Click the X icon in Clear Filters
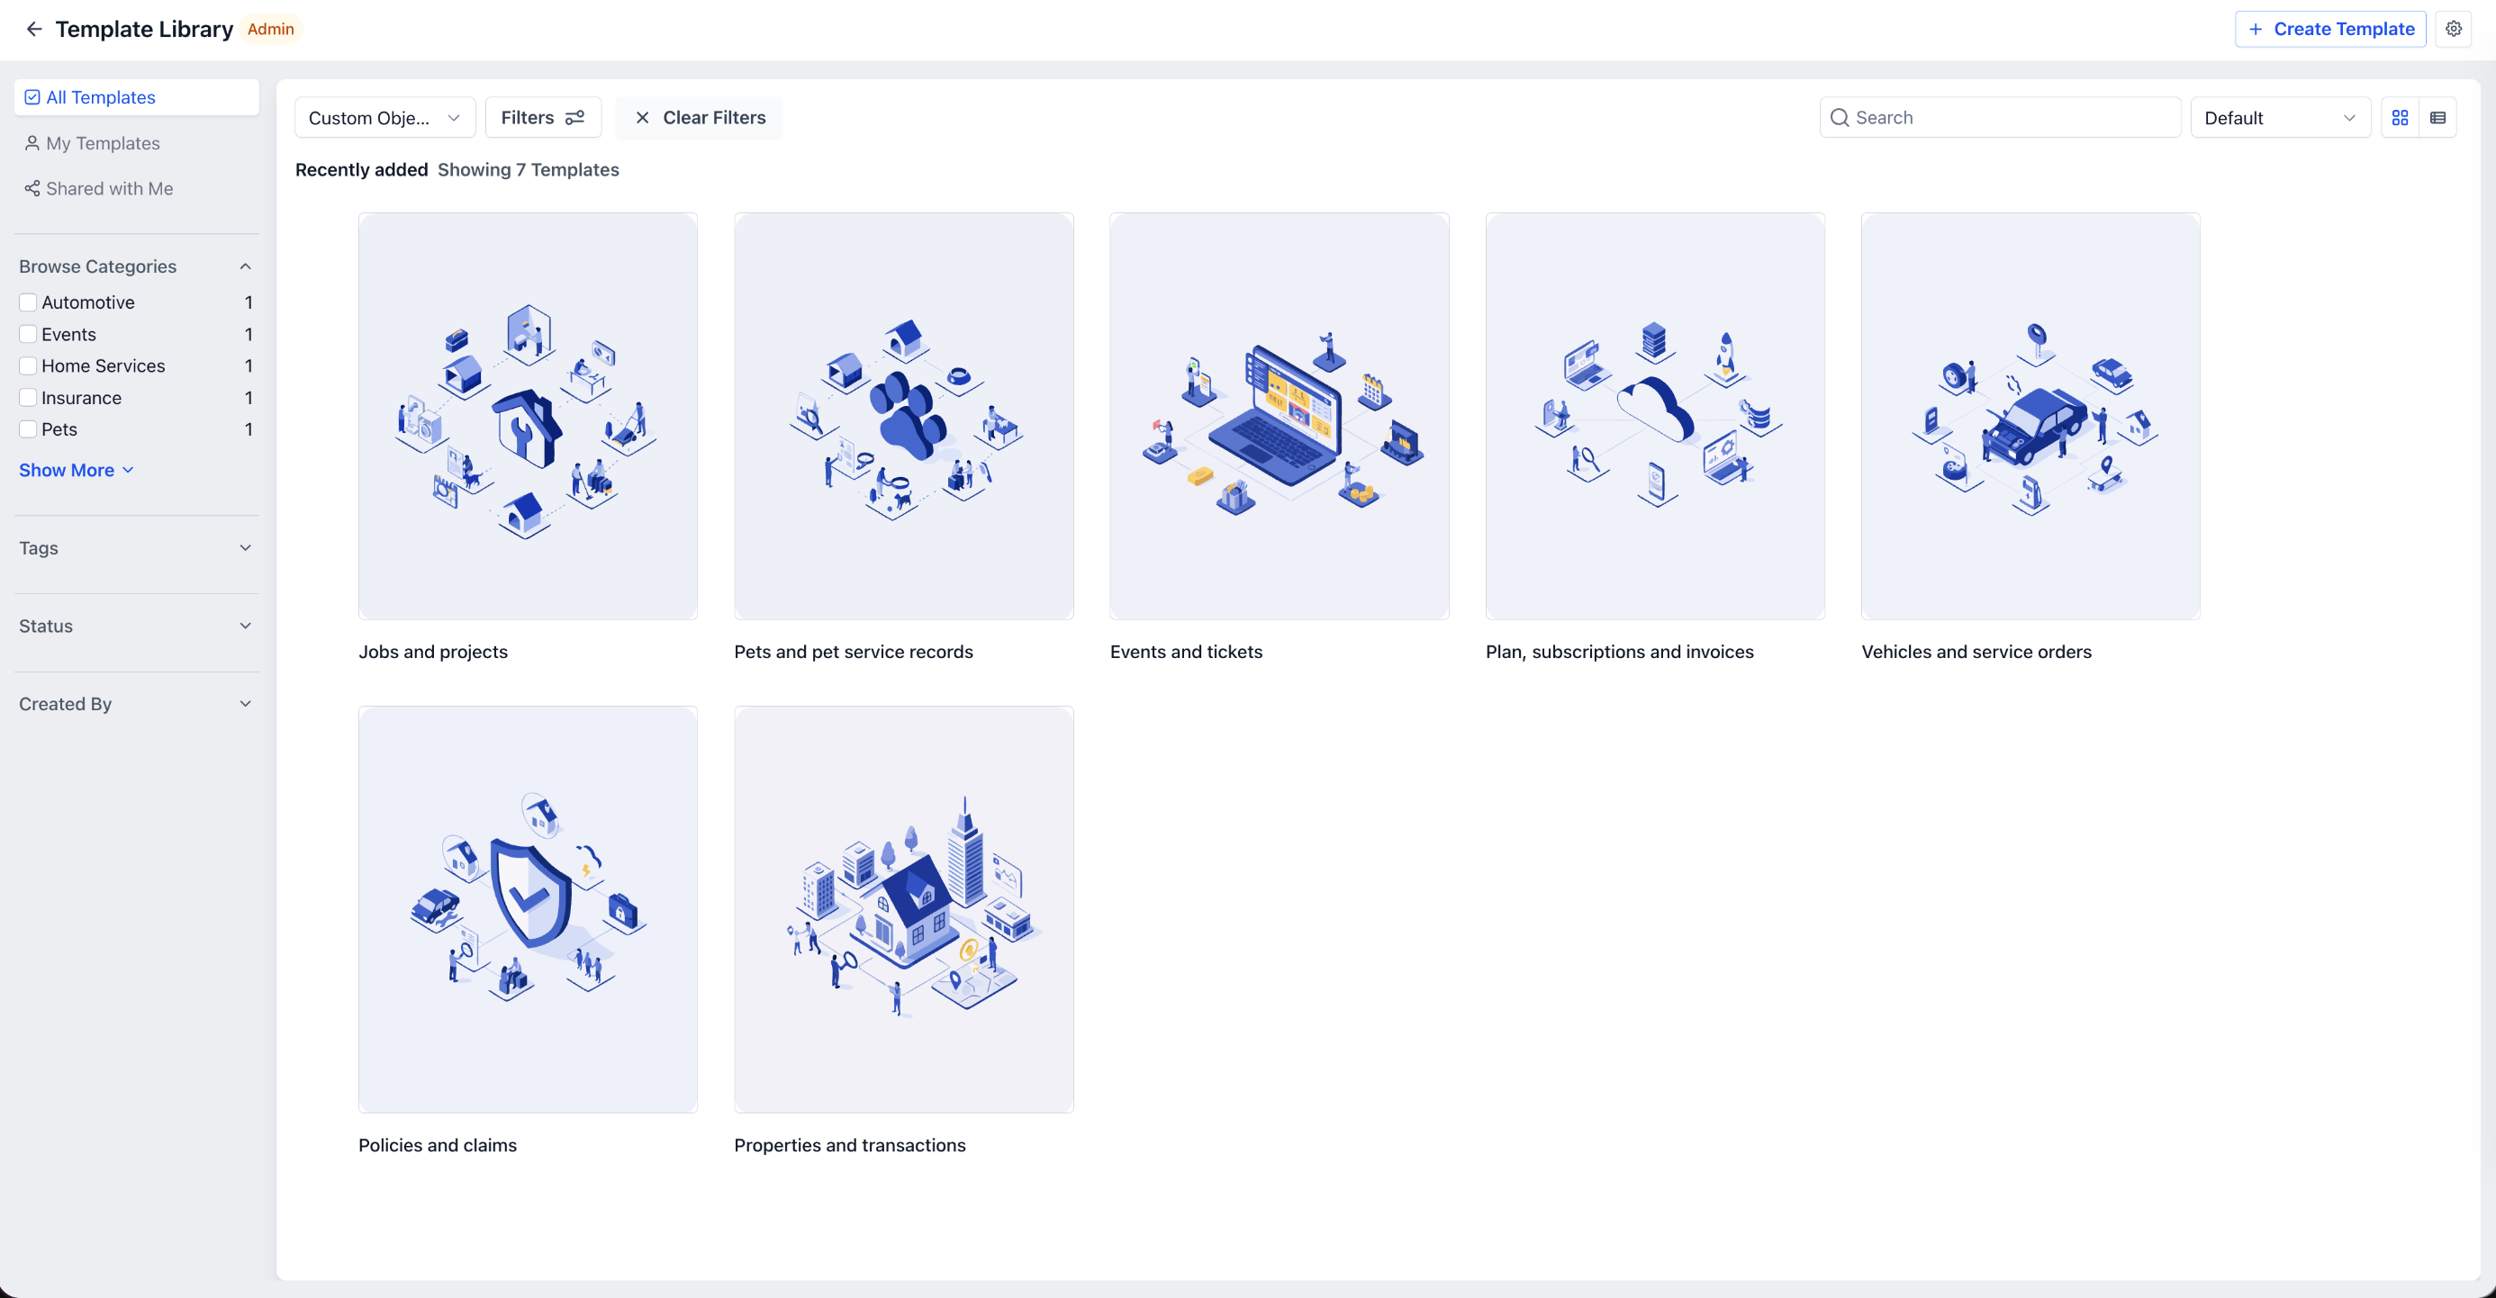The width and height of the screenshot is (2496, 1298). click(642, 117)
